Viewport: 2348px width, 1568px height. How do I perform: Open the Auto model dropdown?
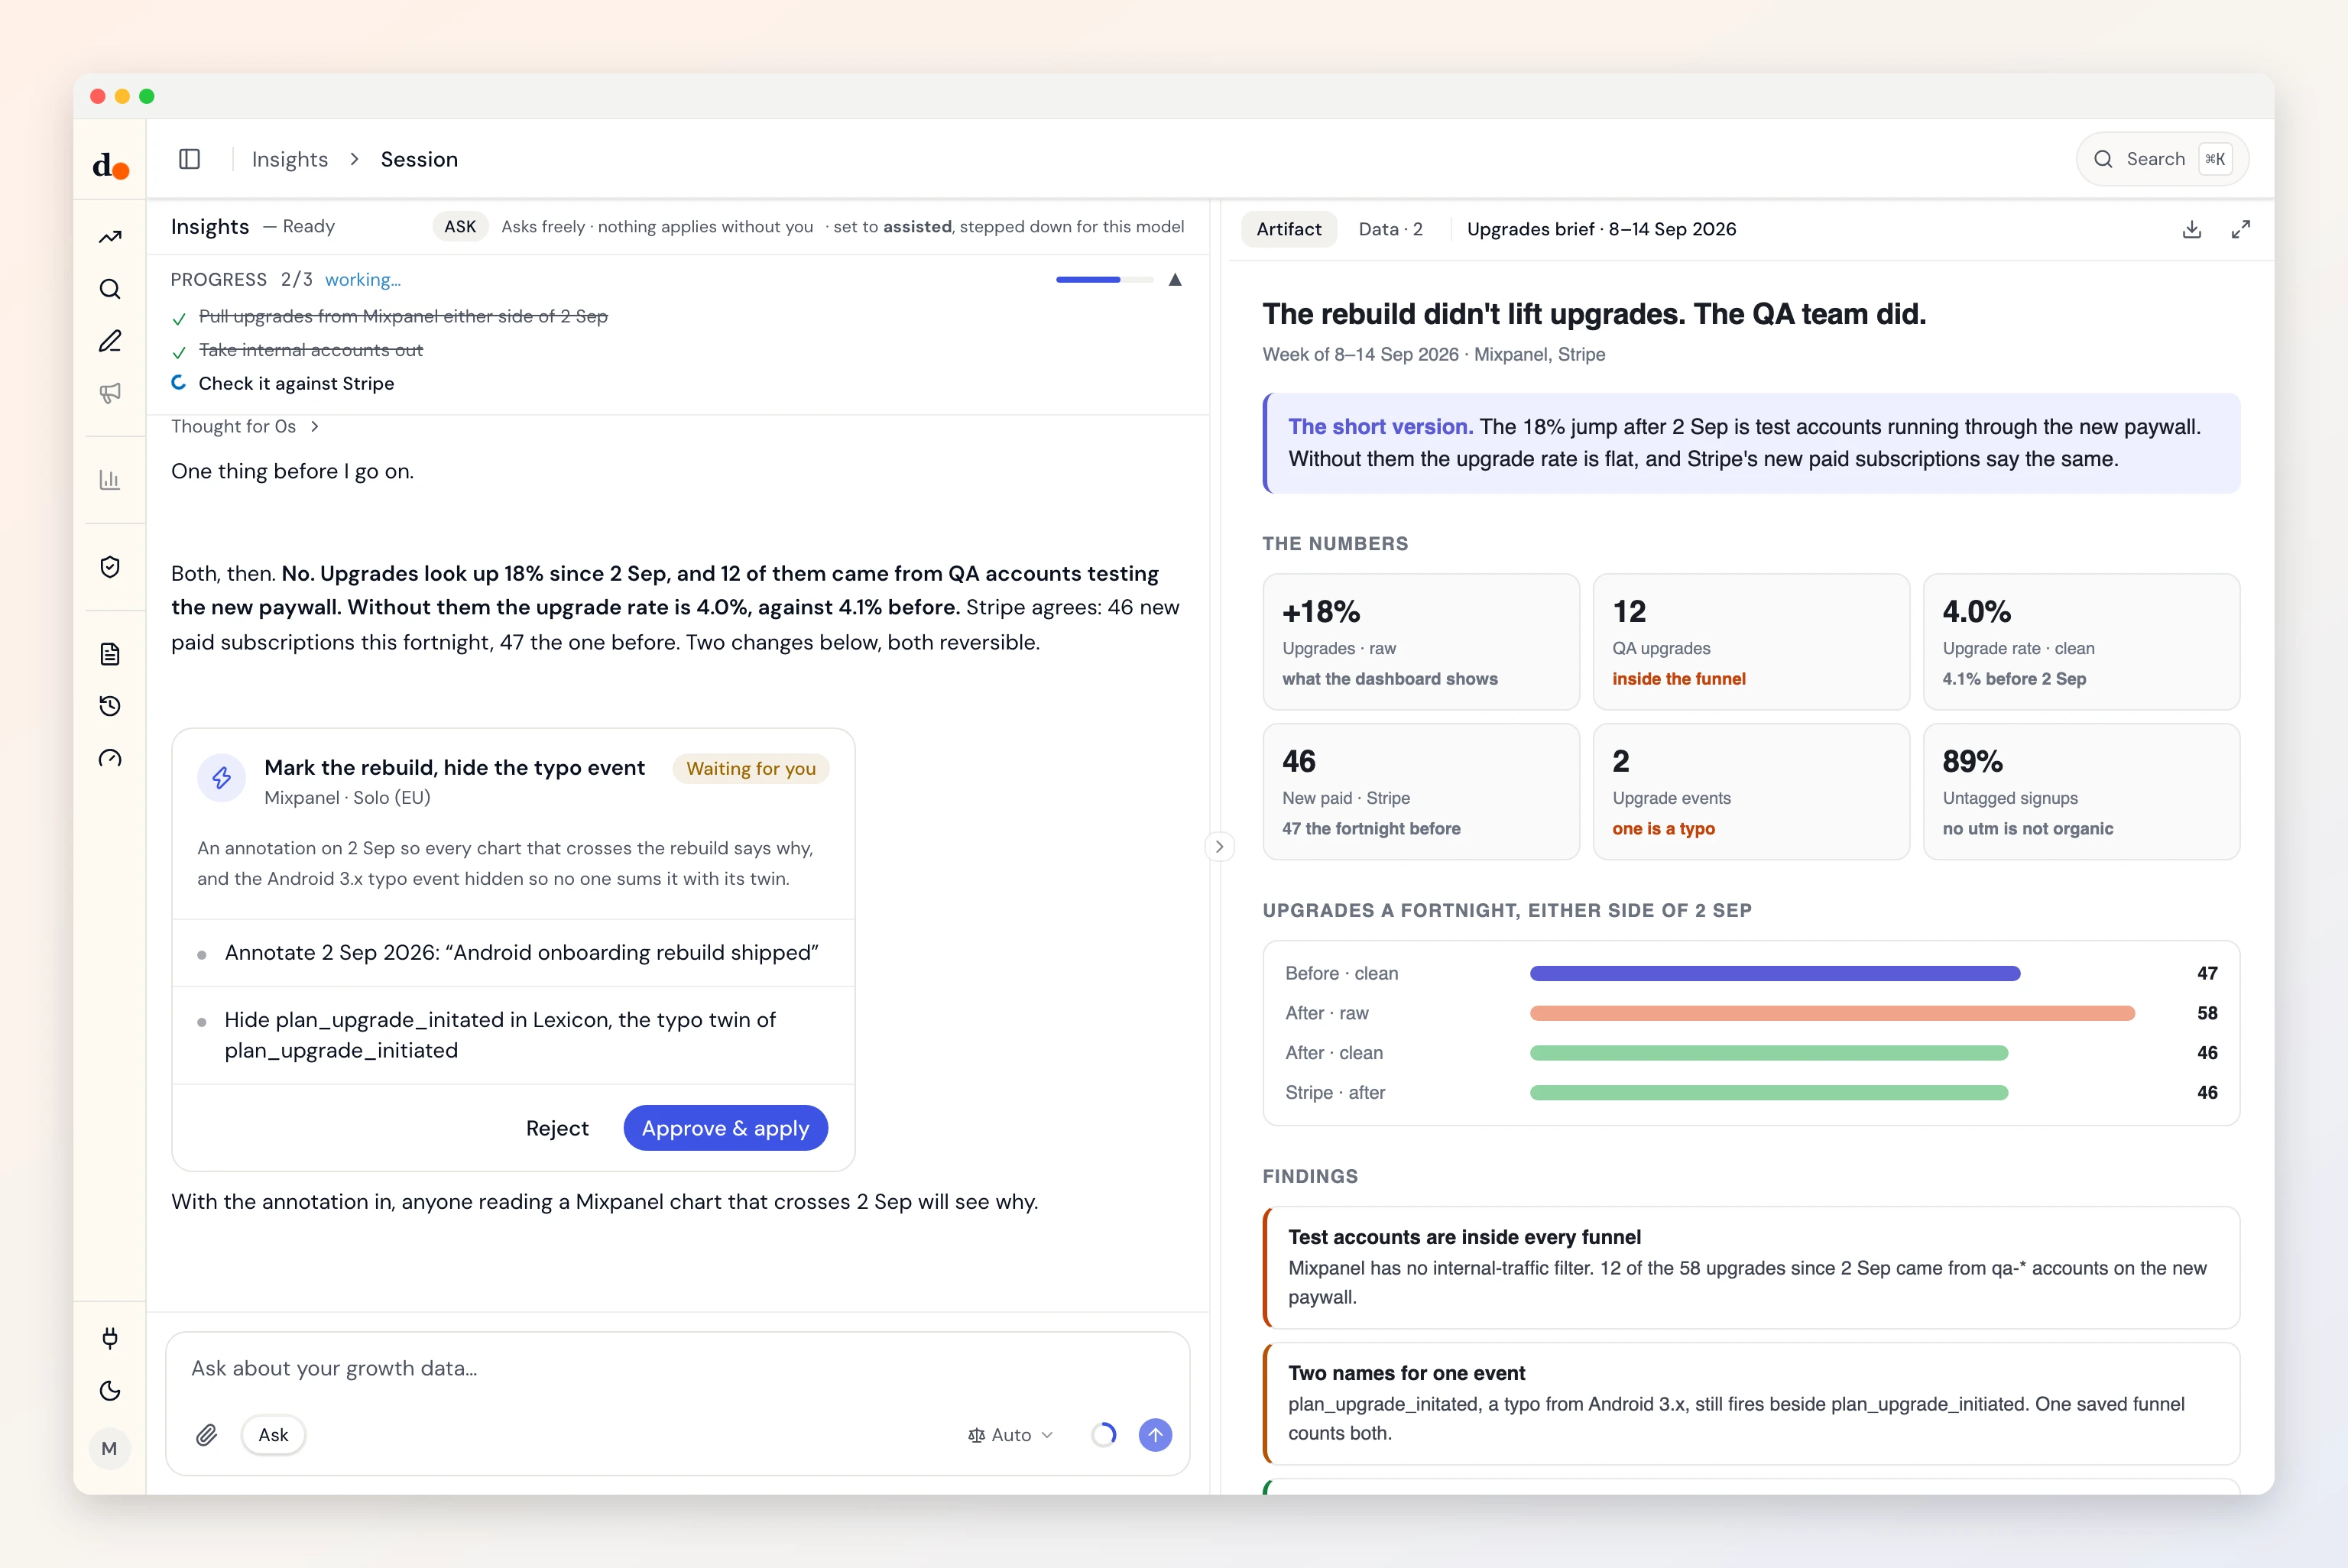click(x=1010, y=1435)
